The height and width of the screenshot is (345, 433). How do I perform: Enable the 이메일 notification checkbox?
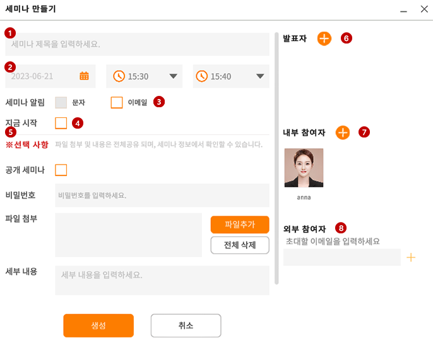point(117,102)
